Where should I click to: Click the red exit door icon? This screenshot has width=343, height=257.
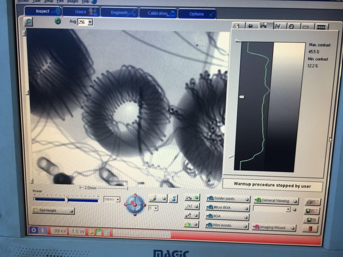[310, 229]
